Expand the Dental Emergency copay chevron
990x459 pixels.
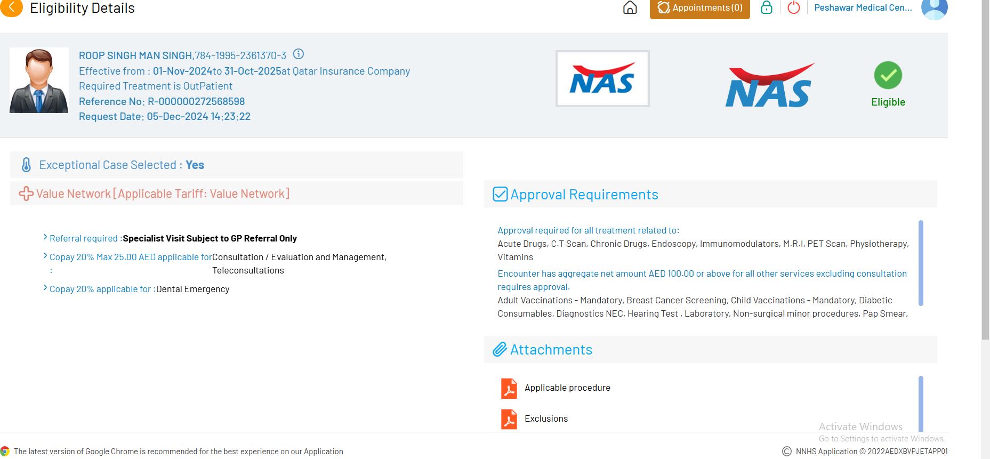pos(45,288)
